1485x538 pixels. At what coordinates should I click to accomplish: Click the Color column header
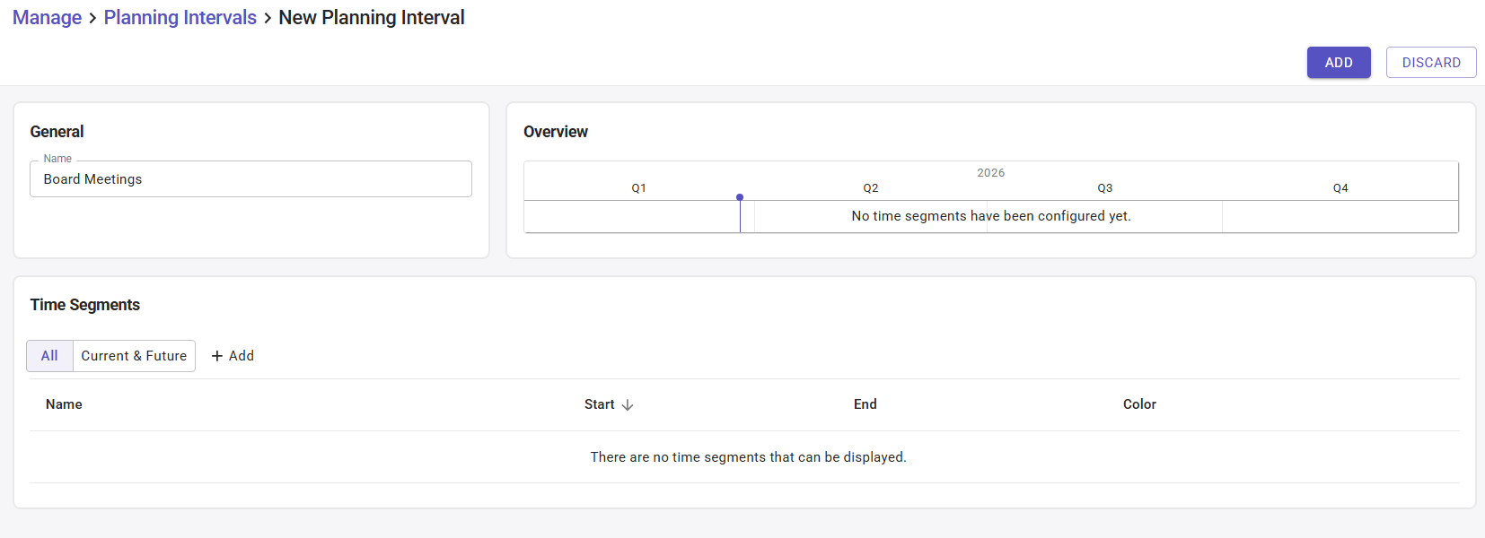click(1139, 404)
